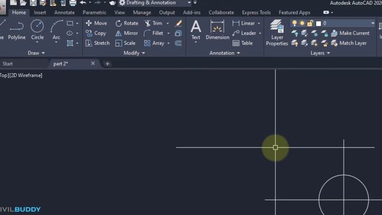Click the Plot (print) icon
Screen dimensions: 382x215
click(73, 3)
